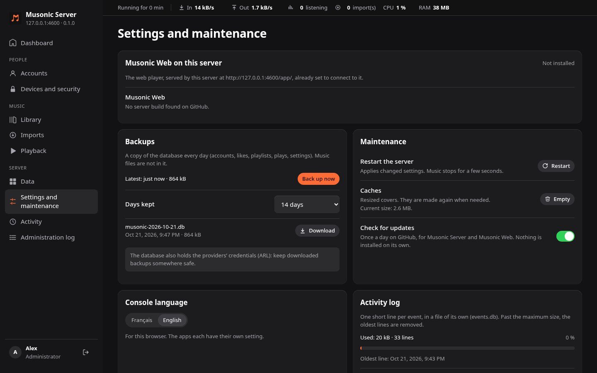This screenshot has height=373, width=597.
Task: Click the Administration log list icon
Action: coord(13,237)
